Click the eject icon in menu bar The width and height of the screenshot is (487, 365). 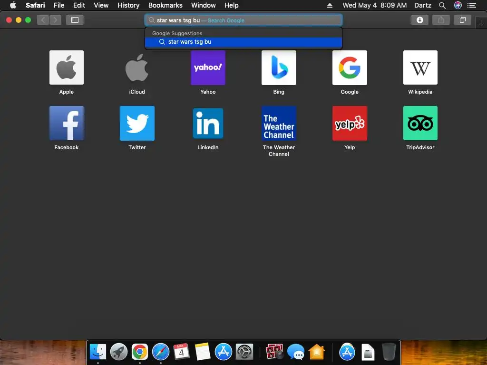[x=330, y=5]
